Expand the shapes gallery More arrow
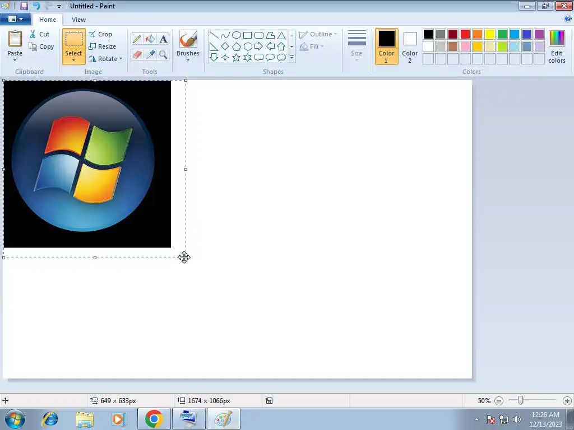The image size is (574, 430). pyautogui.click(x=291, y=58)
